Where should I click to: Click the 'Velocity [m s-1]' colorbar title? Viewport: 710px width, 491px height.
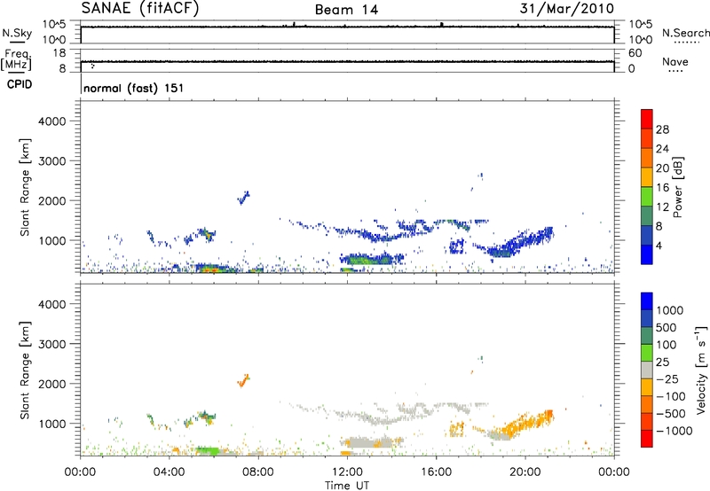[x=701, y=370]
